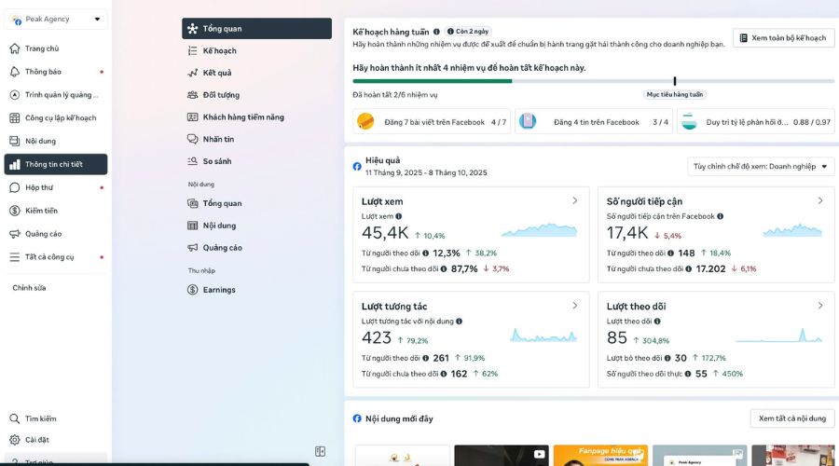Click info icon beside Lượt bỏ theo dõi
The height and width of the screenshot is (466, 839).
coord(667,358)
